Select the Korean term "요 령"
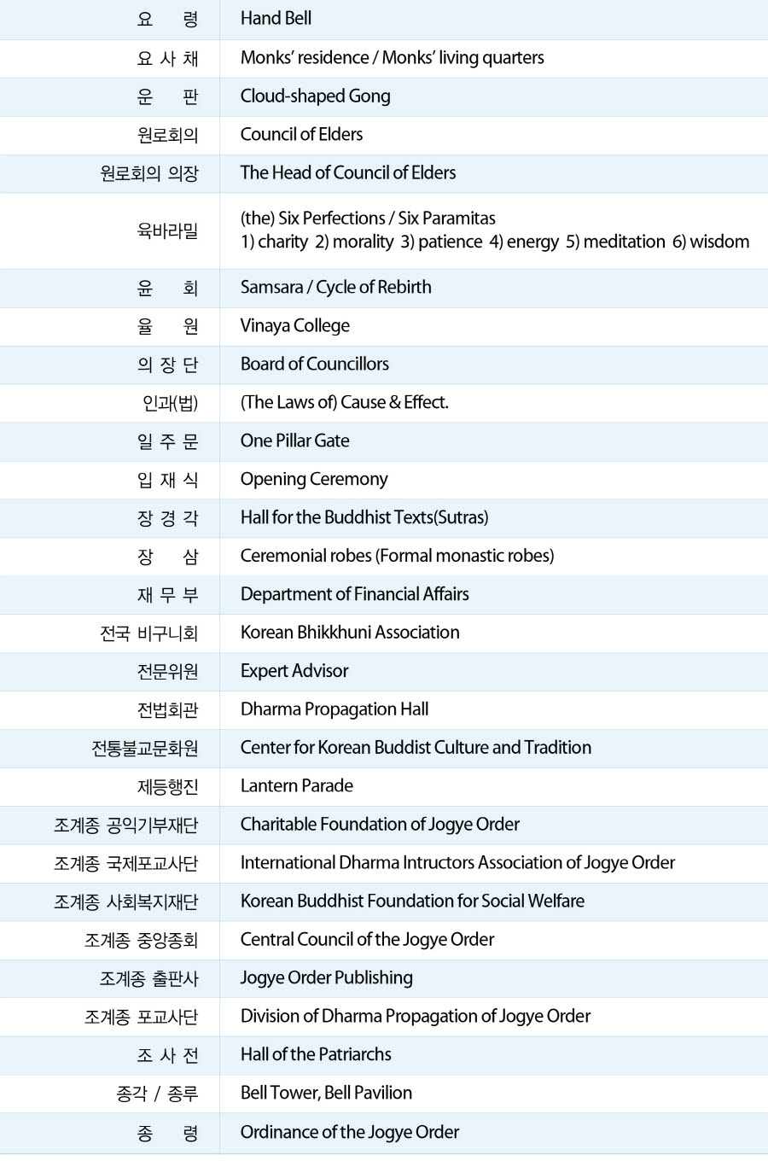This screenshot has height=1161, width=768. pos(168,19)
